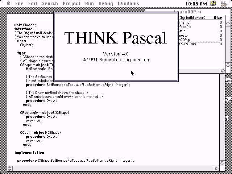Click scroll right arrow in Shapes editor window
Viewport: 232px width, 174px height.
pos(217,168)
